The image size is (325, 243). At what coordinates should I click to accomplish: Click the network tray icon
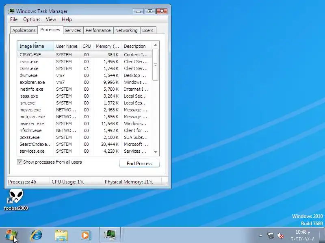[x=270, y=235]
